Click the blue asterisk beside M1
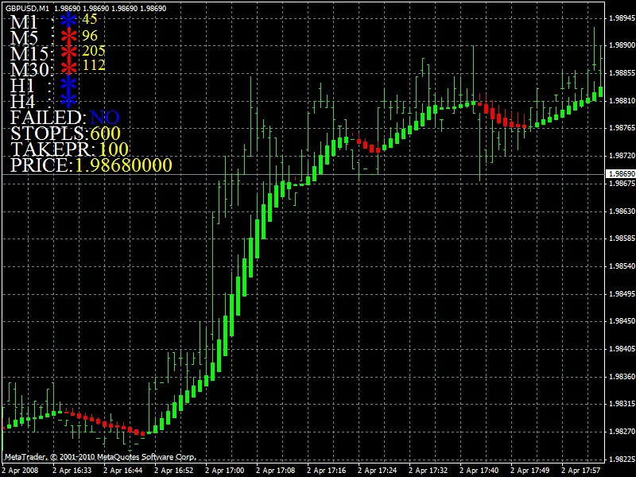The width and height of the screenshot is (636, 477). pyautogui.click(x=69, y=21)
